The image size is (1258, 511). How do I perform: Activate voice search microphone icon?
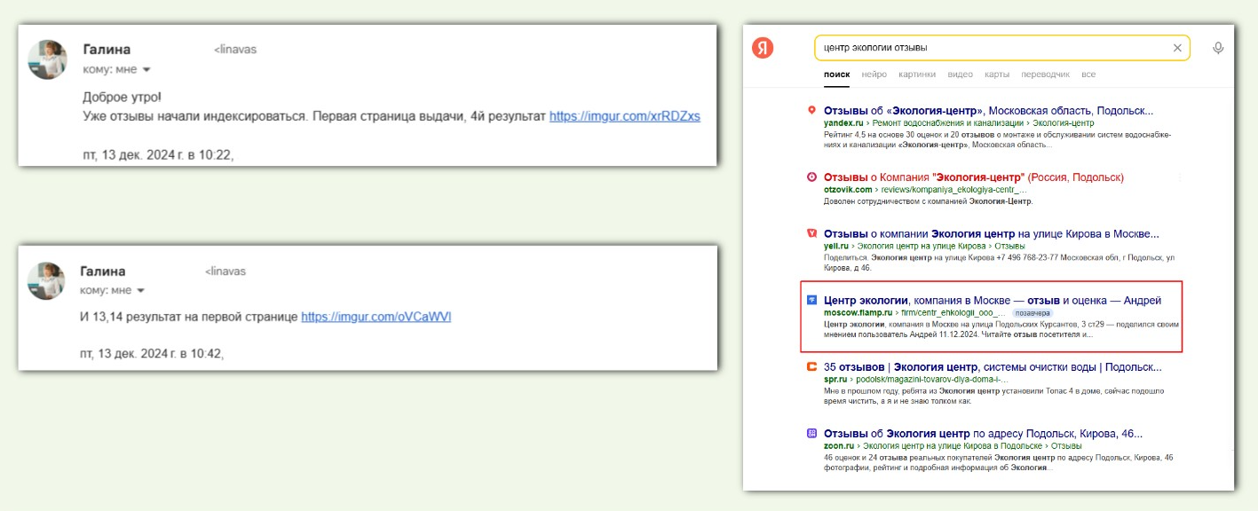click(1218, 48)
